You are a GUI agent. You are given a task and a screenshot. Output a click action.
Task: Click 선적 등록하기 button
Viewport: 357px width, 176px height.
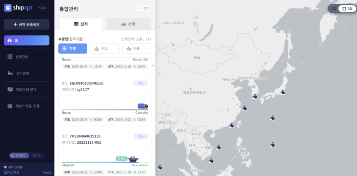click(x=26, y=24)
